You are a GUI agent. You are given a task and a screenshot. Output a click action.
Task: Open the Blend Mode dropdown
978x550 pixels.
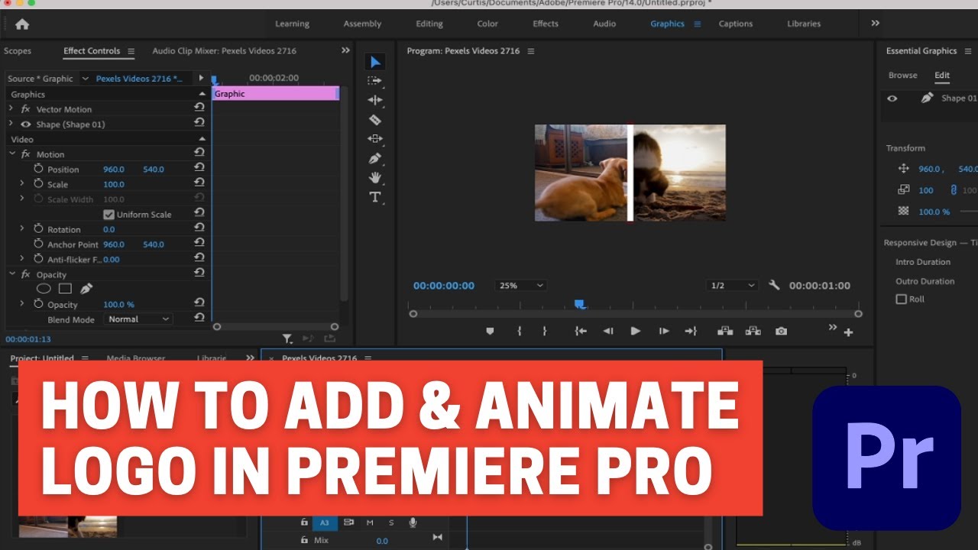(x=138, y=319)
